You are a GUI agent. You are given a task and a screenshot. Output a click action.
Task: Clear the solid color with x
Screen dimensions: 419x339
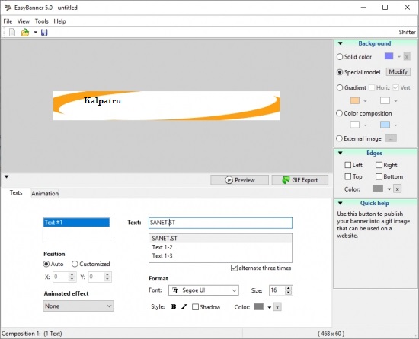(407, 57)
